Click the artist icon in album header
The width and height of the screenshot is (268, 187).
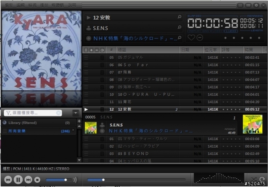pyautogui.click(x=102, y=125)
